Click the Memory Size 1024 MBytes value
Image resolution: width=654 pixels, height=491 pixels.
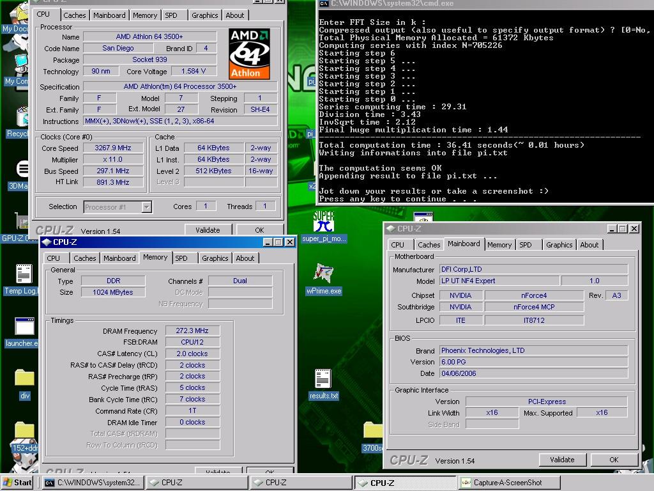tap(113, 292)
